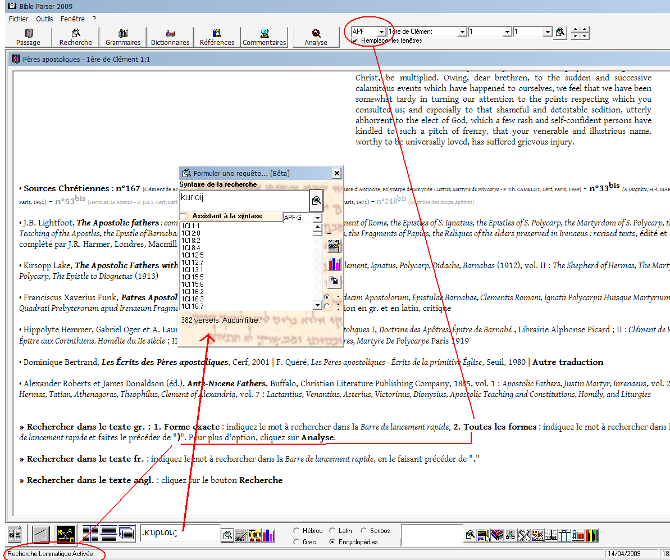670x560 pixels.
Task: Select the Latin radio button
Action: (x=332, y=530)
